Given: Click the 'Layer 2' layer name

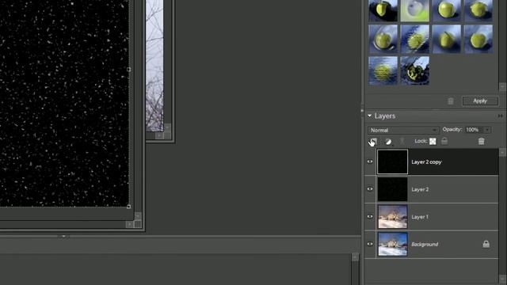Looking at the screenshot, I should [420, 189].
